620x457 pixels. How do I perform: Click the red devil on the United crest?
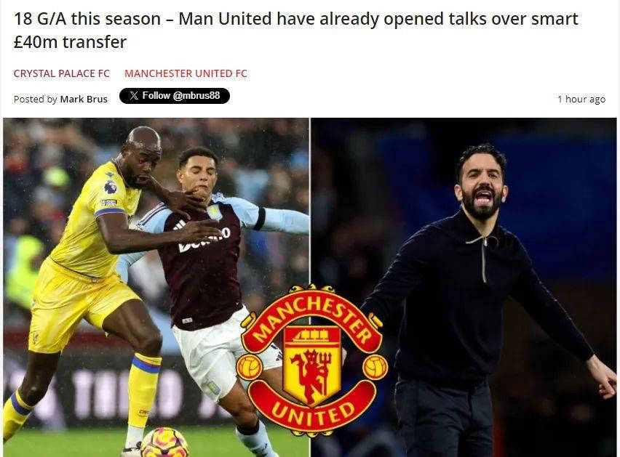[x=311, y=373]
